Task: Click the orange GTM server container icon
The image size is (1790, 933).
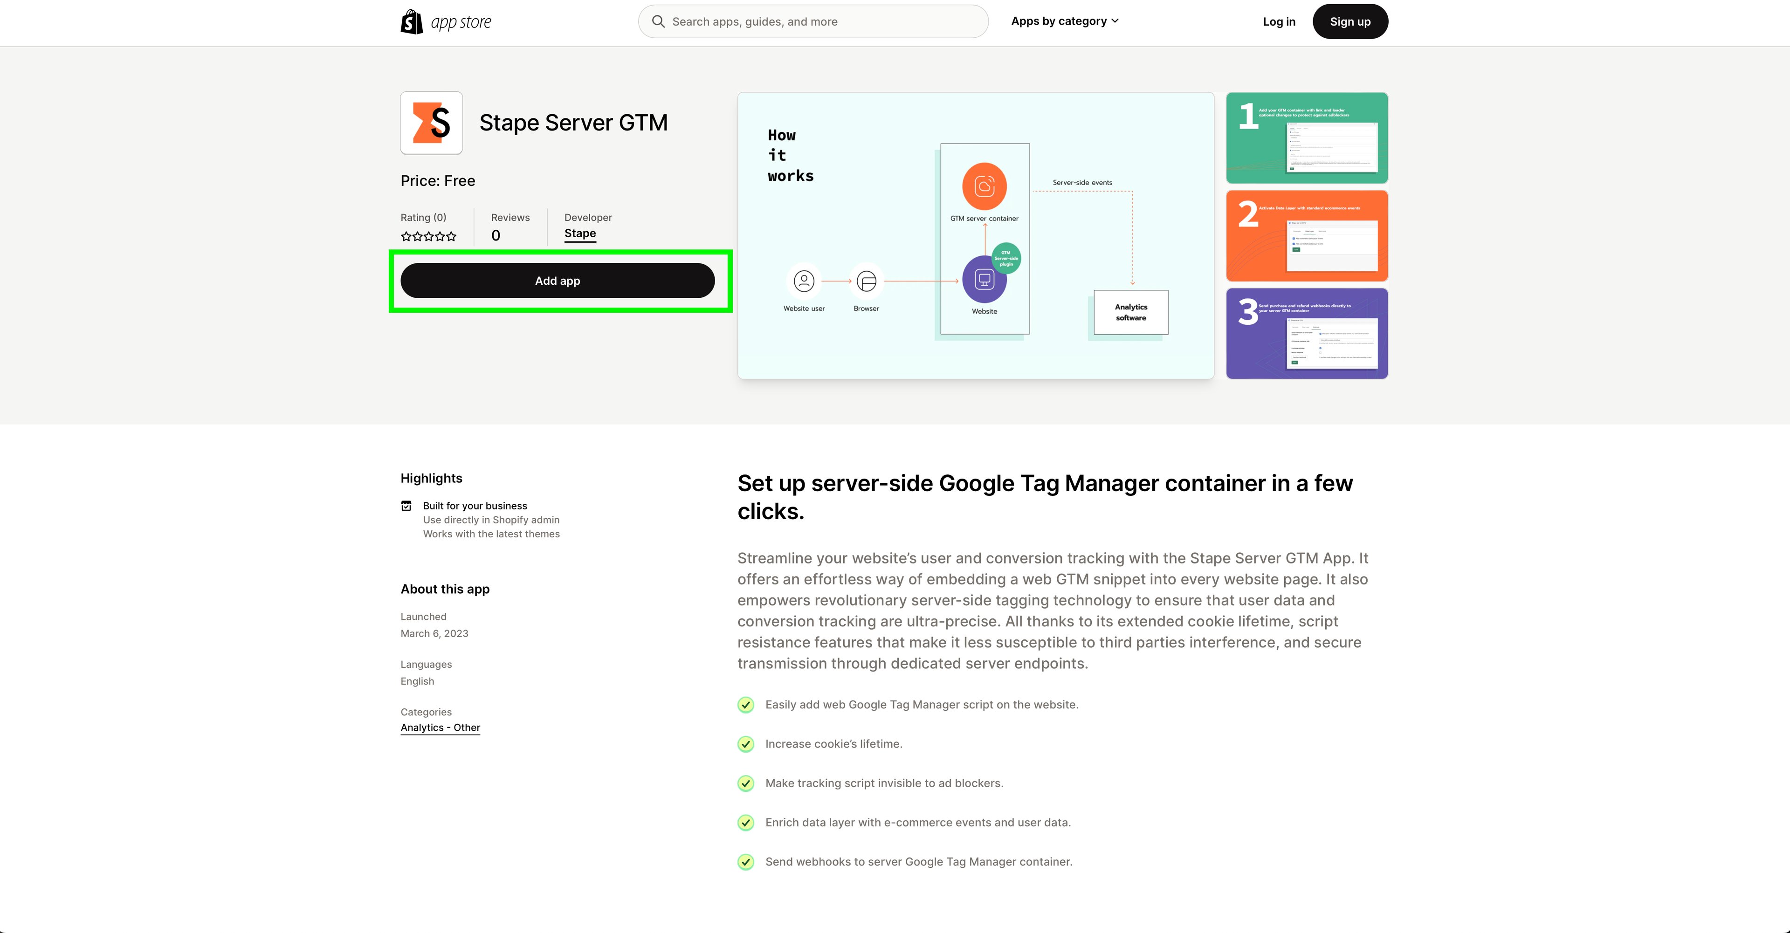Action: pyautogui.click(x=984, y=186)
